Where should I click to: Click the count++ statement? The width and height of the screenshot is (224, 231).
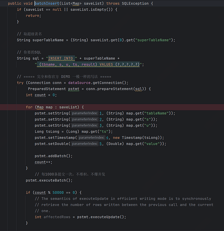[x=43, y=162]
